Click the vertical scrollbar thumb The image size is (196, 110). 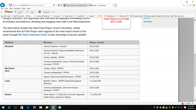tap(195, 70)
